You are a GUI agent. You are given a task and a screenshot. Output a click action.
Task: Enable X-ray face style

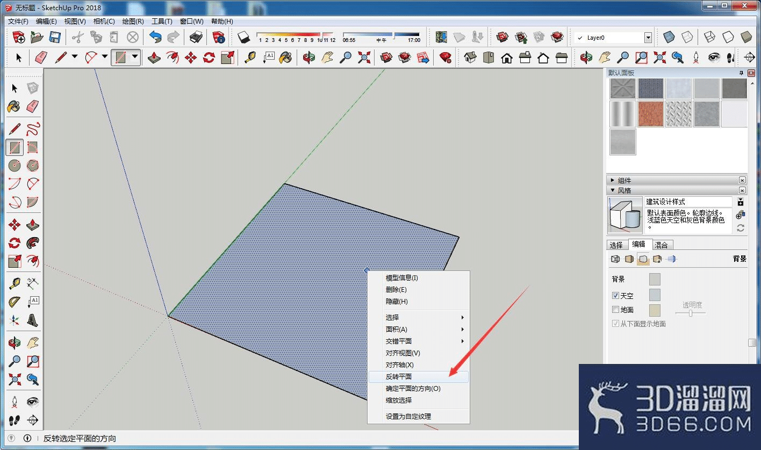[669, 37]
